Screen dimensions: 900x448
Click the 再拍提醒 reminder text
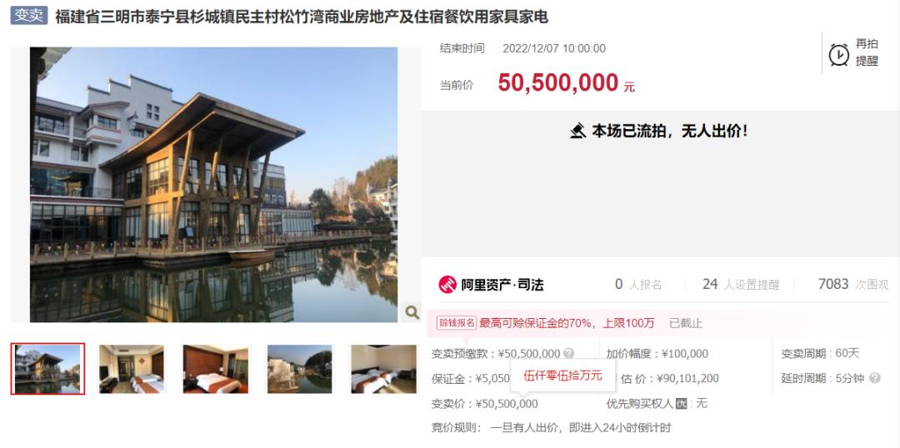(x=867, y=52)
